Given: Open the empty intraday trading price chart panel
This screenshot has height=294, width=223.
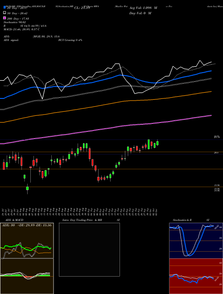Looking at the screenshot, I should tap(89, 249).
